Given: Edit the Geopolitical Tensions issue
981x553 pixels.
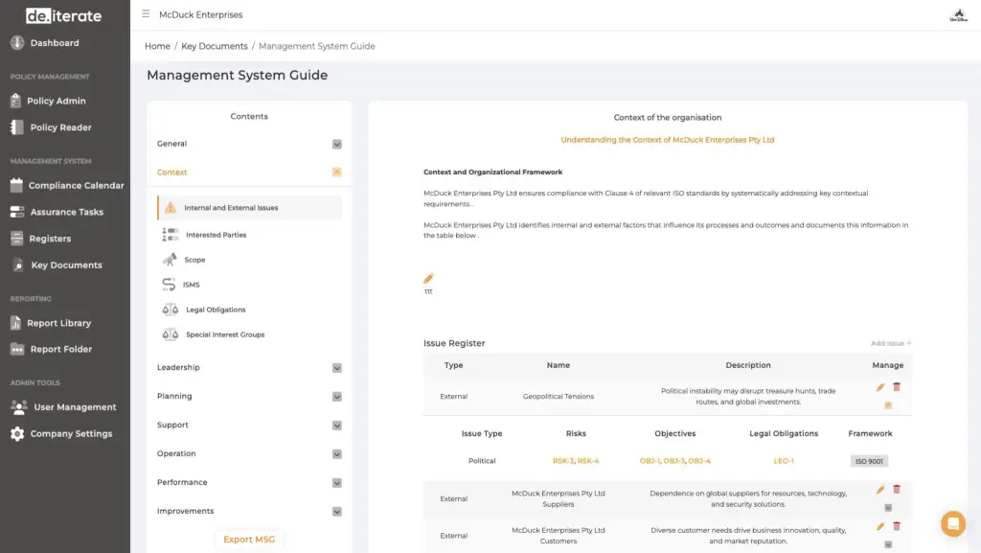Looking at the screenshot, I should tap(880, 387).
